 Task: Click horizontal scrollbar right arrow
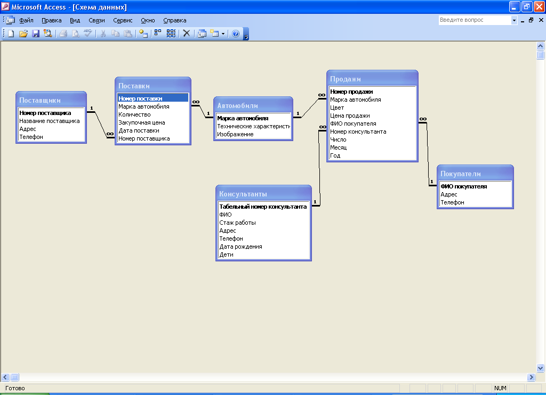pos(531,377)
